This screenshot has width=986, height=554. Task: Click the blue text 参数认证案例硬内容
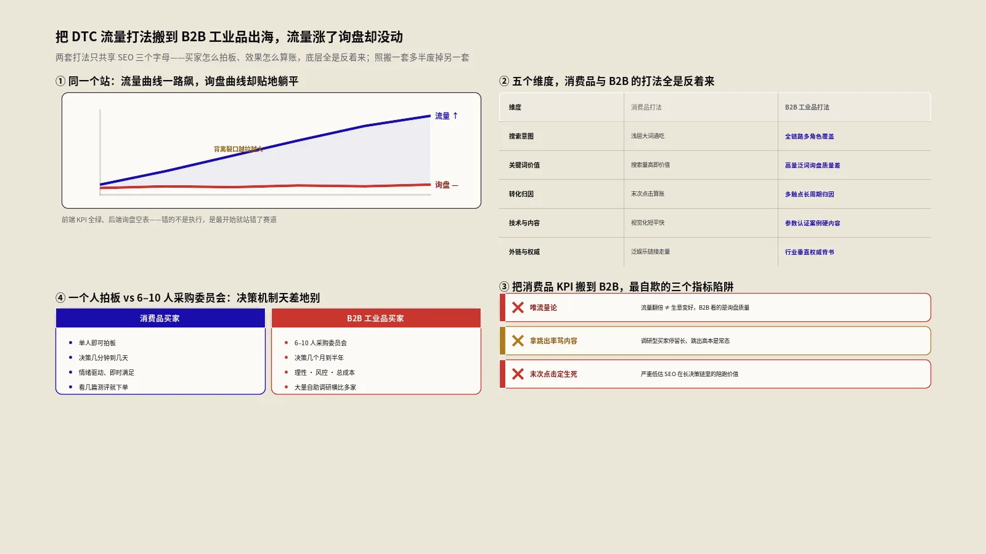[812, 223]
